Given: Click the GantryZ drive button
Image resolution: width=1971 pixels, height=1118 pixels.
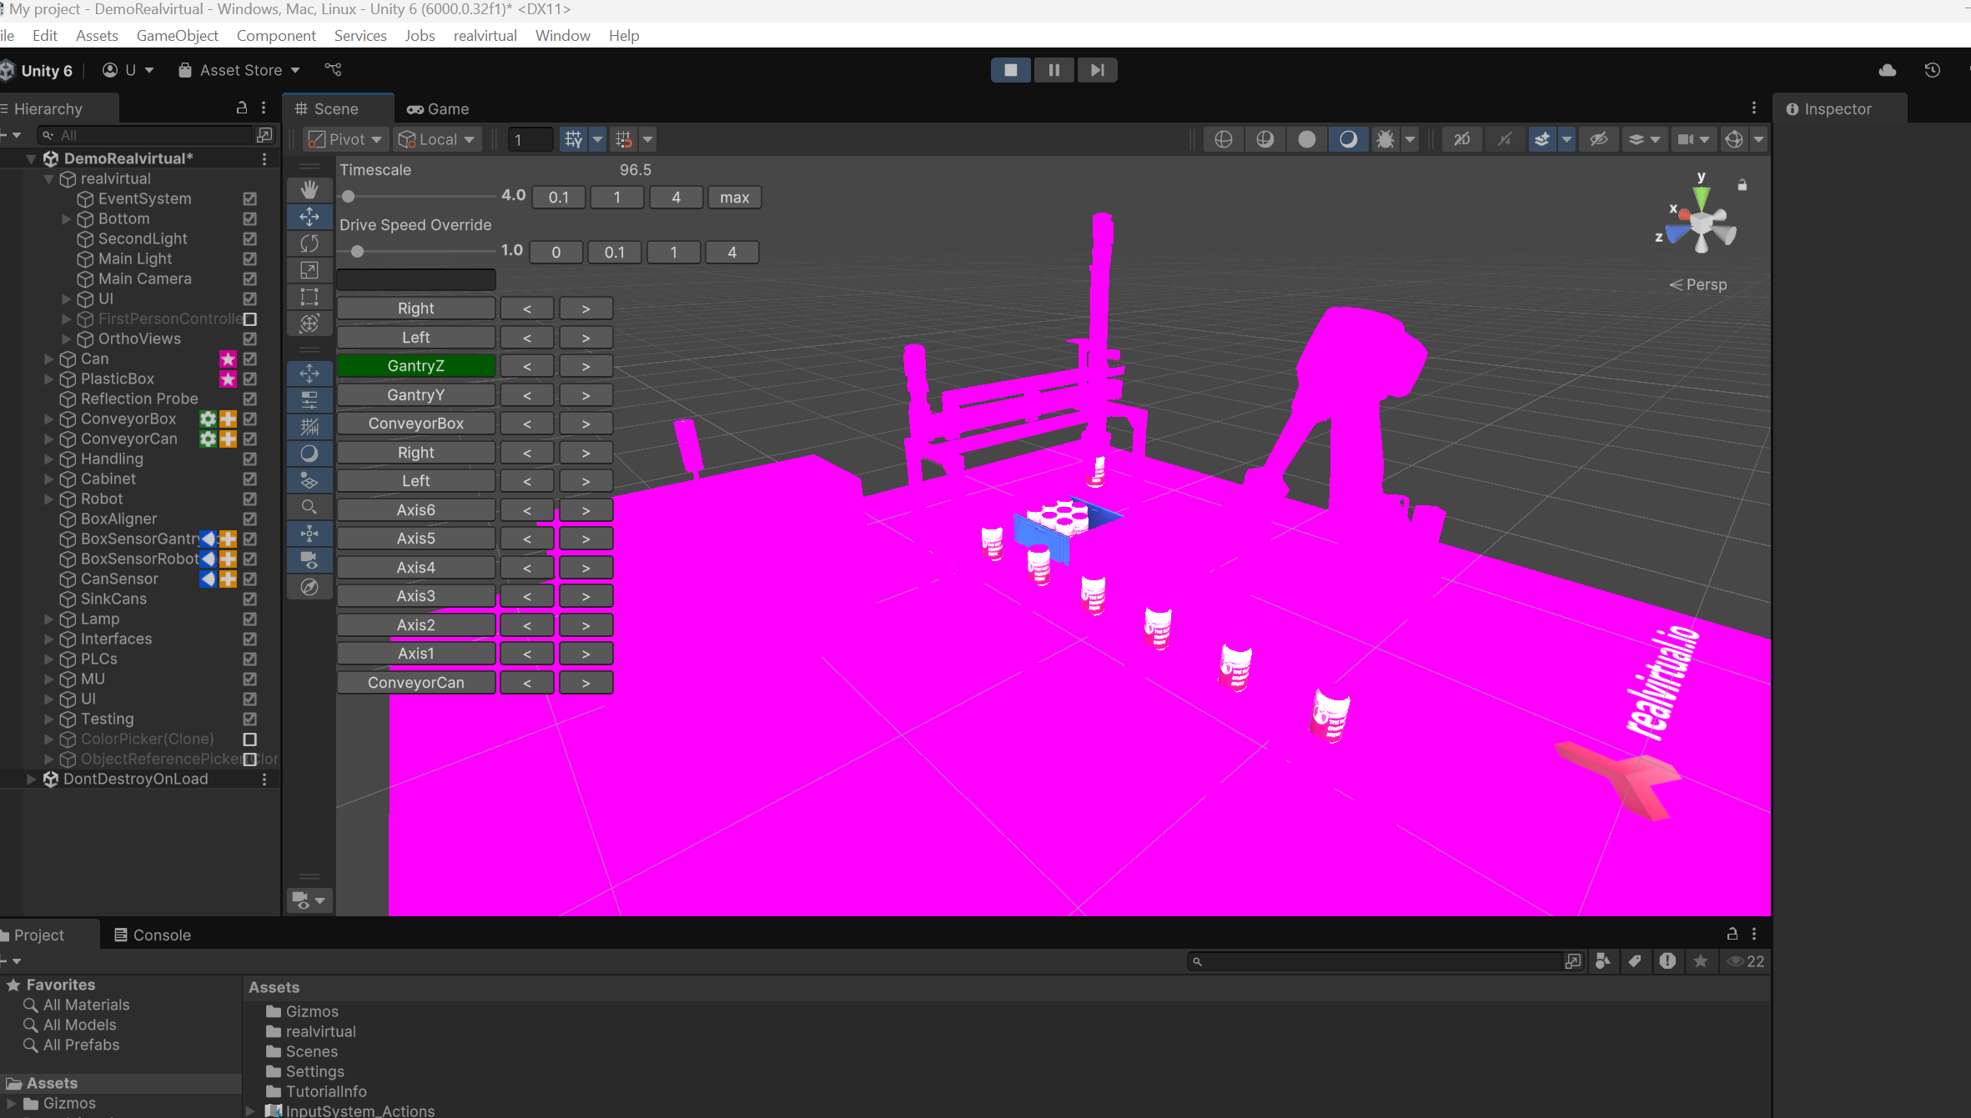Looking at the screenshot, I should (415, 365).
